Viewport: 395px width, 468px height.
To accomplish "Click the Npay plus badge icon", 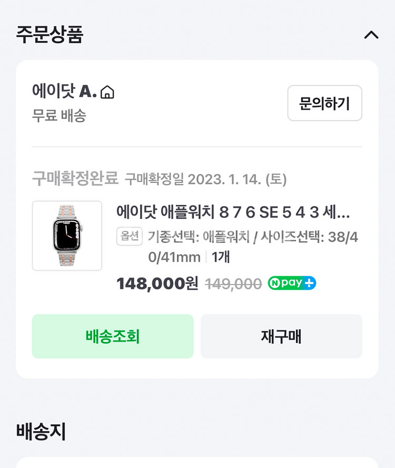I will click(x=292, y=283).
